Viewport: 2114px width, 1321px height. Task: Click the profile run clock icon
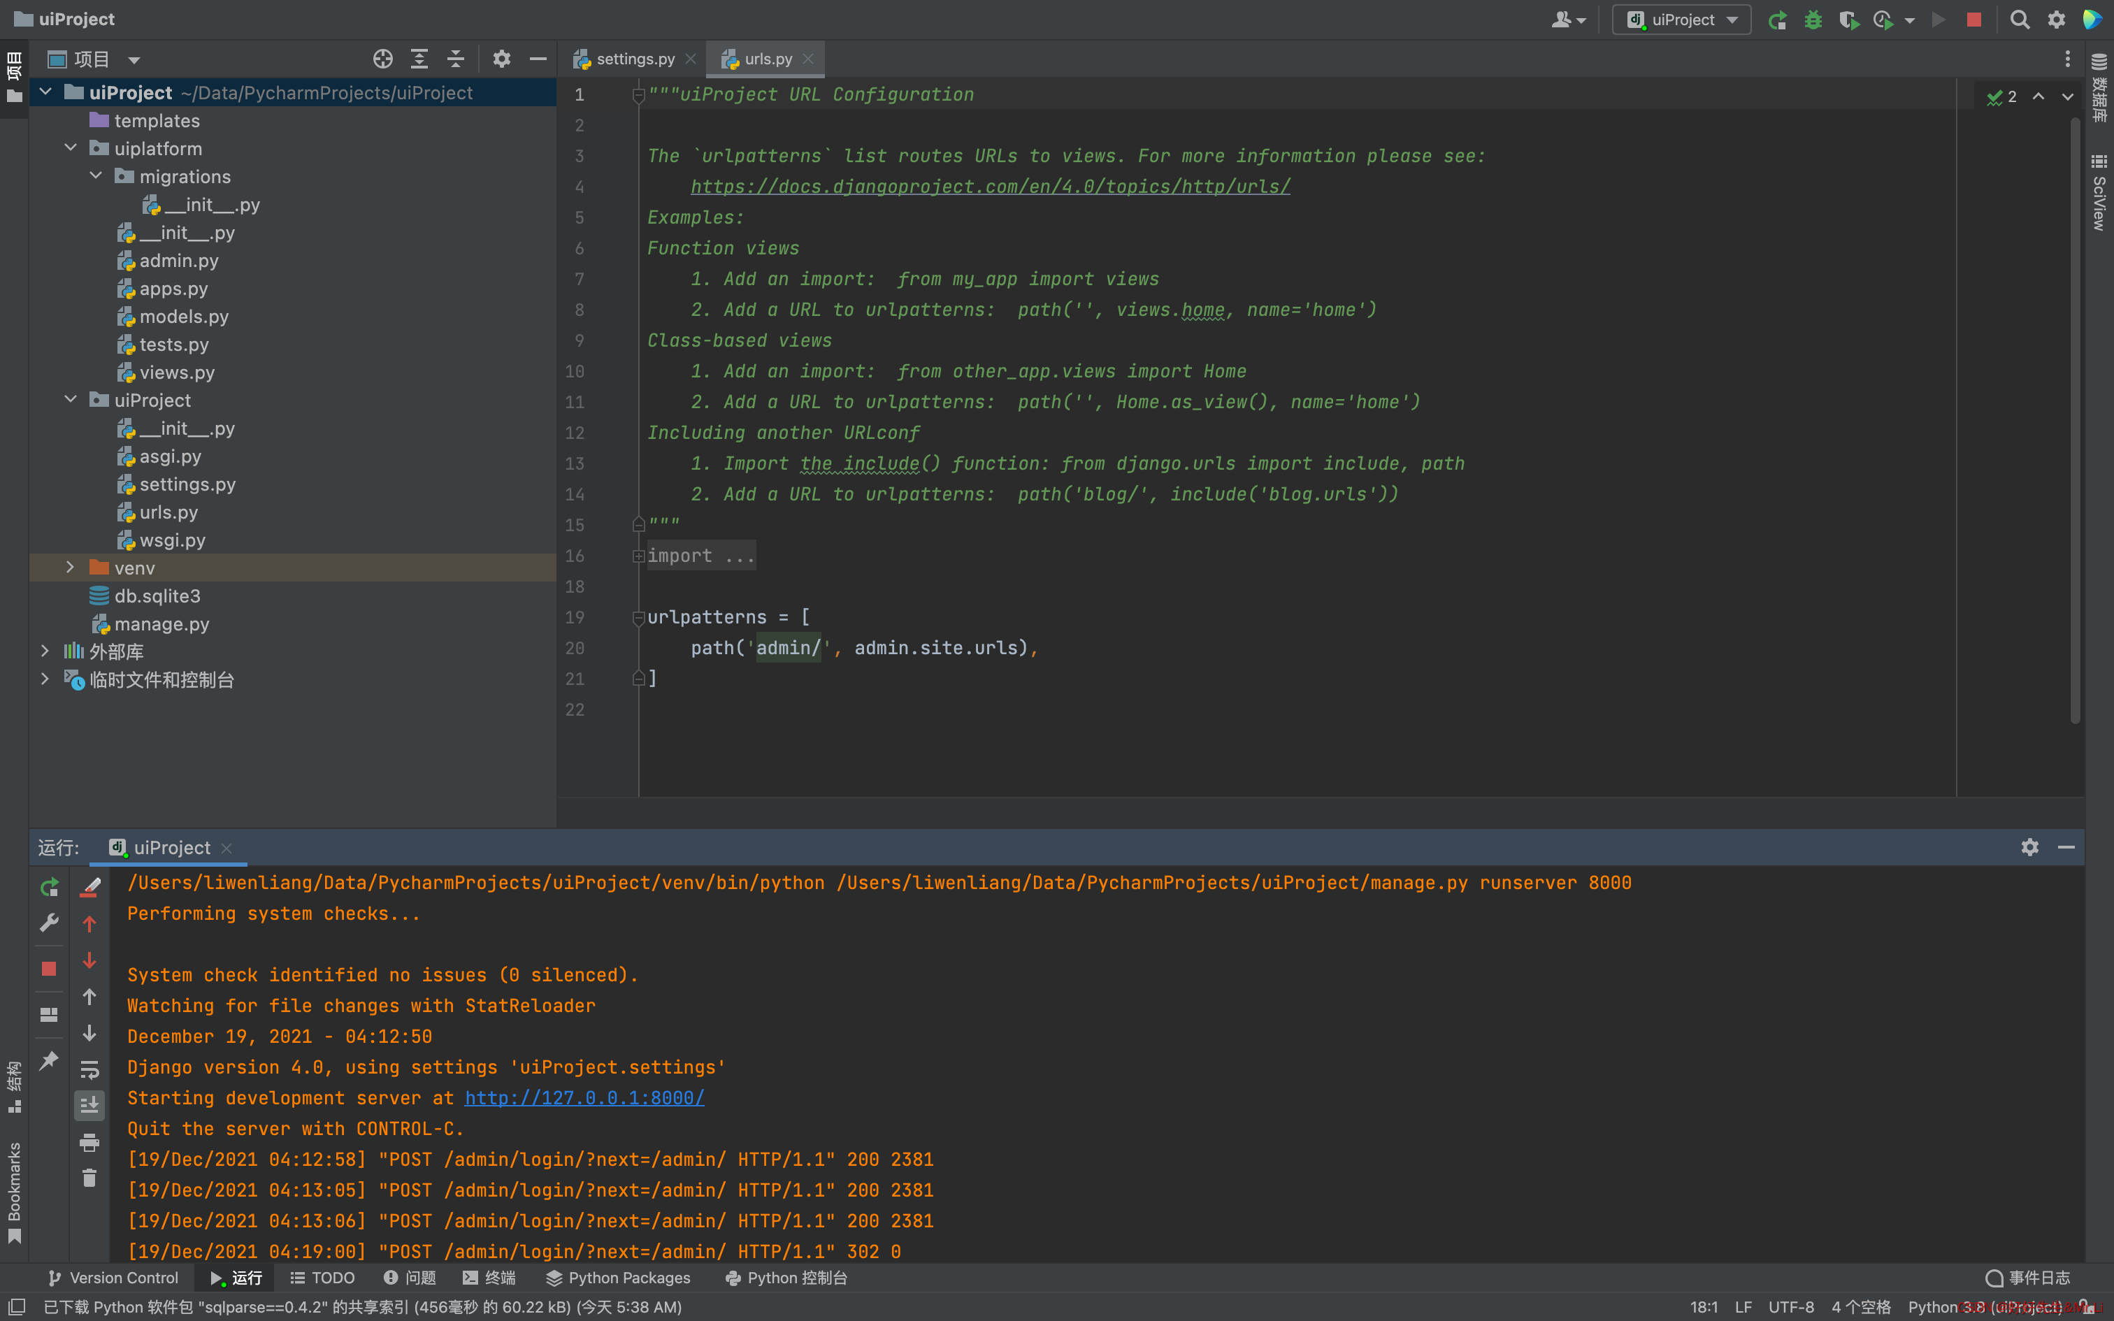(1883, 20)
